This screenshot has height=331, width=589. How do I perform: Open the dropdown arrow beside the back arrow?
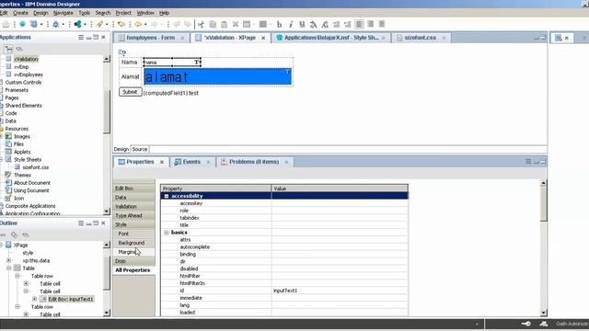point(145,25)
